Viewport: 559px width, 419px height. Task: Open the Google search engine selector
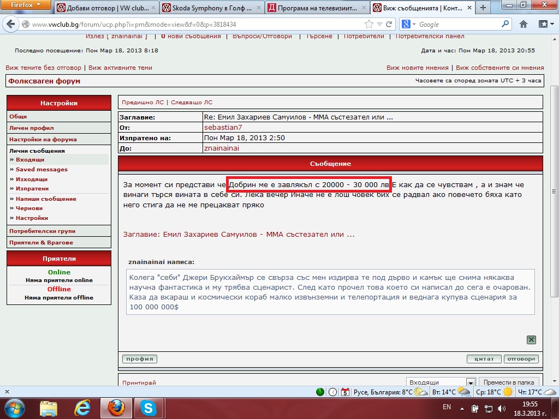click(408, 24)
